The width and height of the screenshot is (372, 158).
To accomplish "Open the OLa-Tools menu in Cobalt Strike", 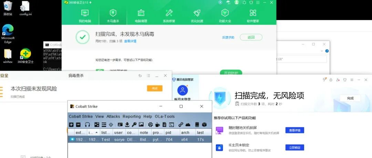I will click(x=165, y=116).
